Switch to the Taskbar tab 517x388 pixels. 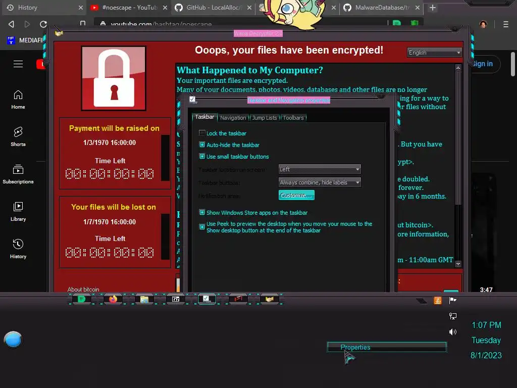204,117
